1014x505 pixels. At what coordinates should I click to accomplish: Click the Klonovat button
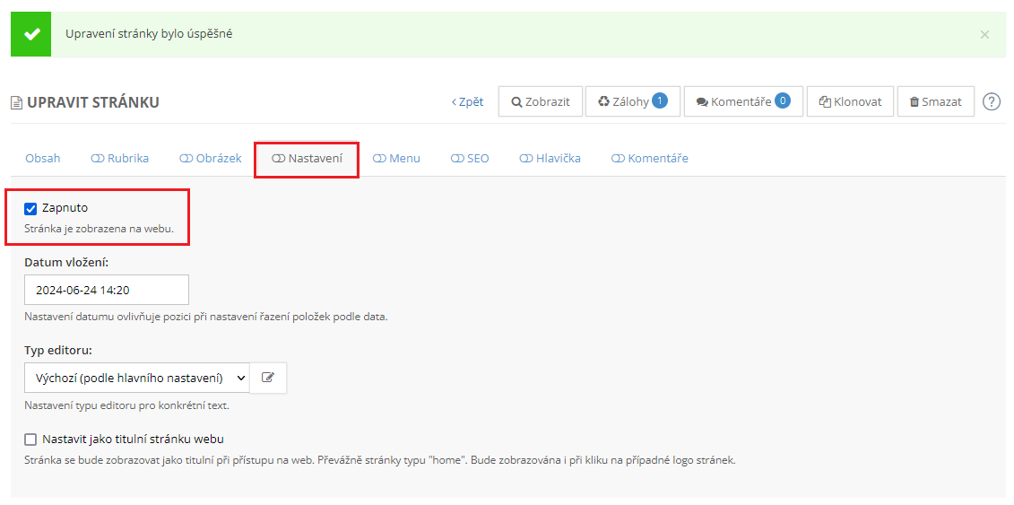(850, 101)
